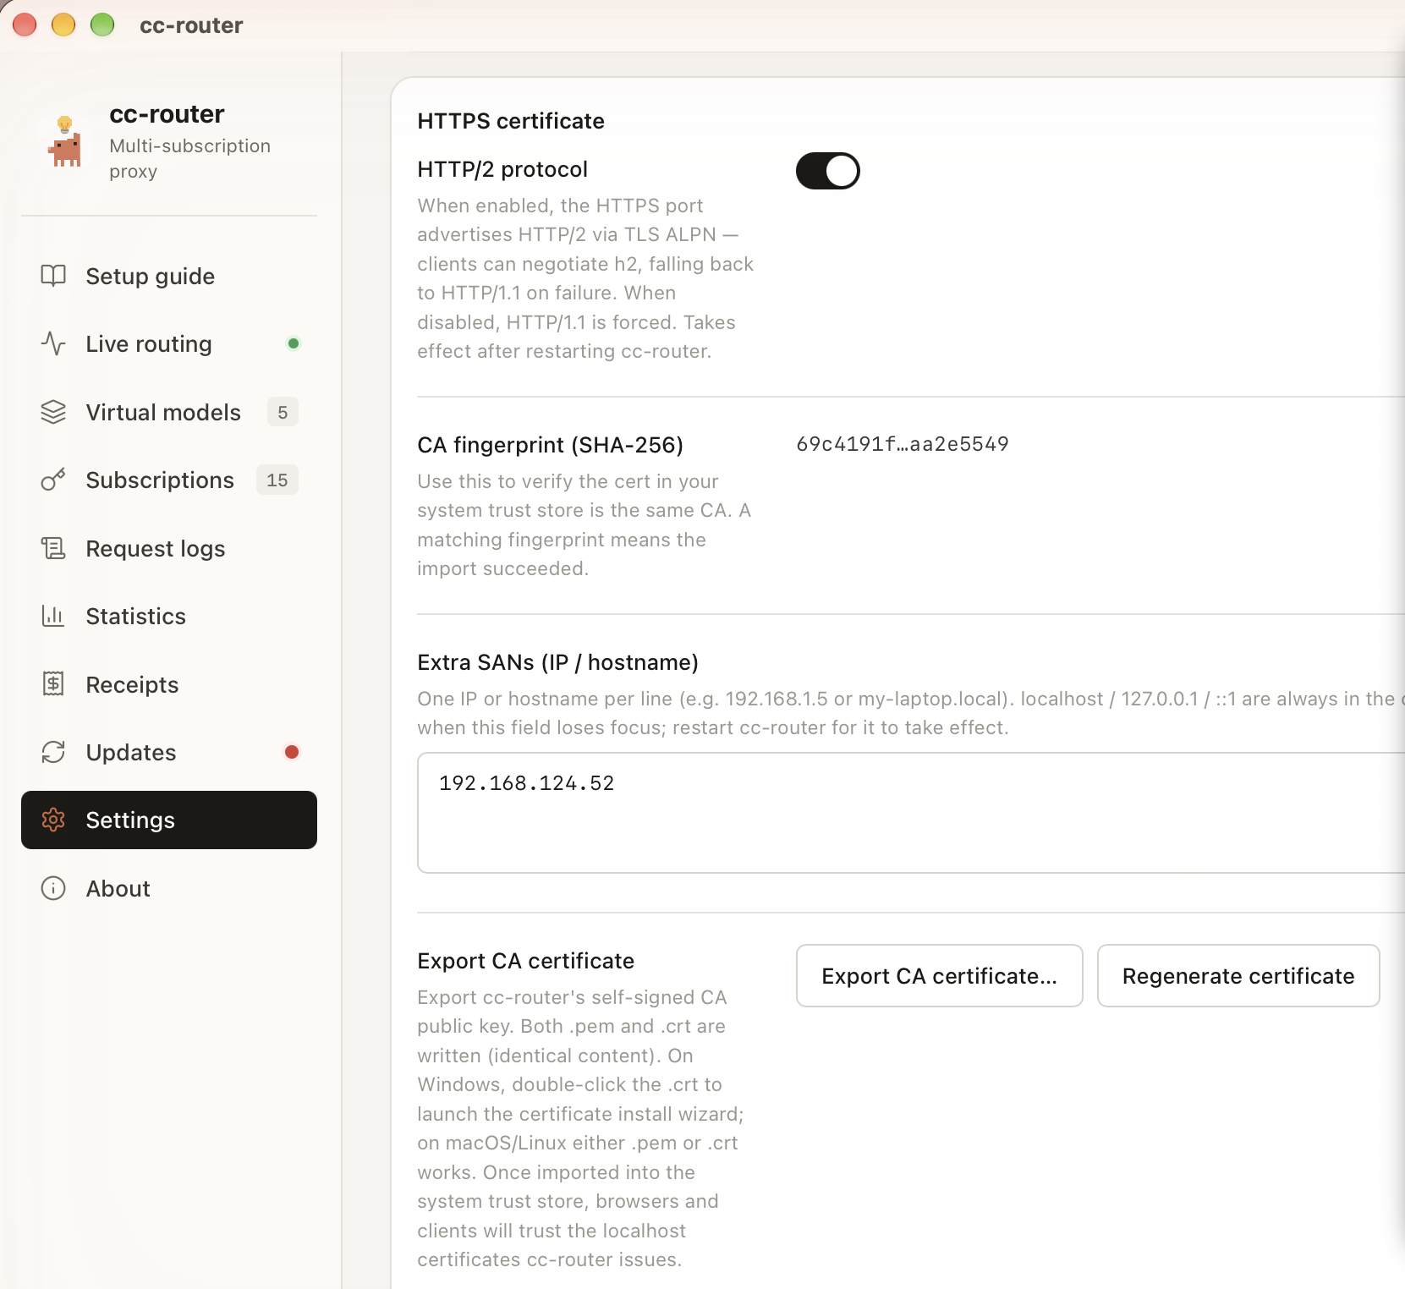Click the Updates refresh icon
Image resolution: width=1405 pixels, height=1289 pixels.
pos(53,752)
